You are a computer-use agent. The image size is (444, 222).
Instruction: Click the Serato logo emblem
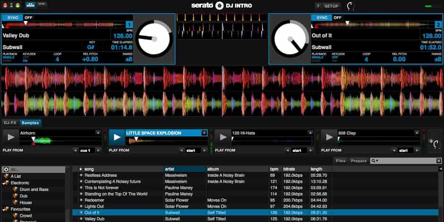coord(220,6)
